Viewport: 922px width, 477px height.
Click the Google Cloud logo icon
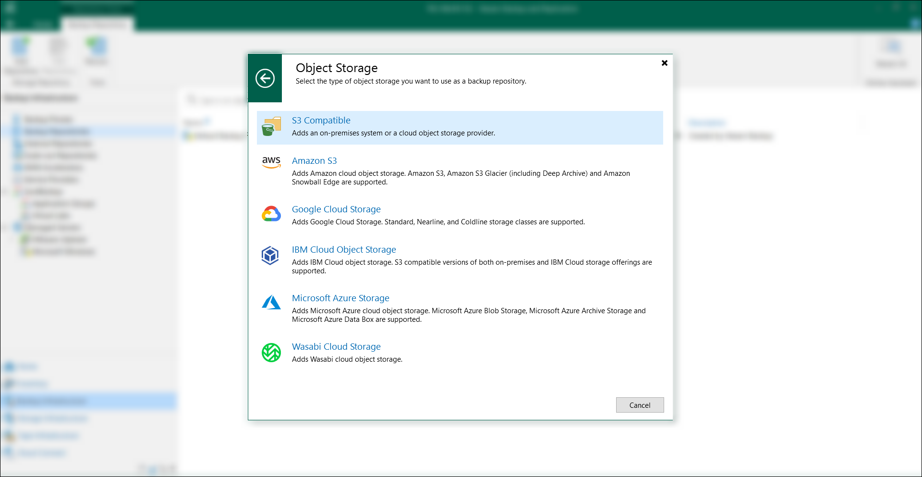271,214
